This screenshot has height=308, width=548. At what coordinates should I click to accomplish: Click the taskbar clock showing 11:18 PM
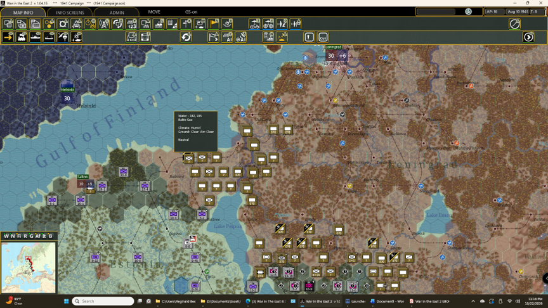coord(535,301)
